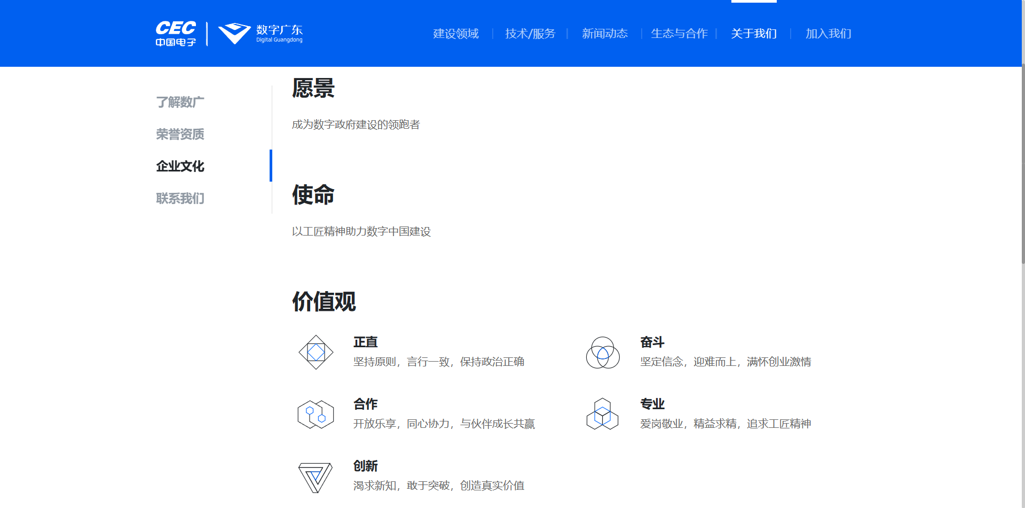This screenshot has height=508, width=1025.
Task: Open the 关于我们 menu
Action: coord(754,34)
